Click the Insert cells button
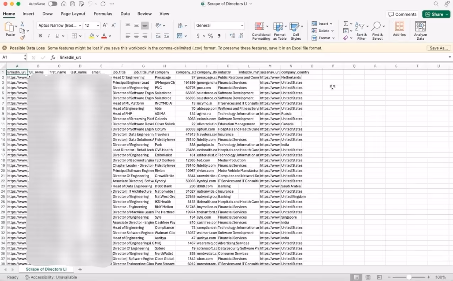The image size is (453, 281). (322, 24)
